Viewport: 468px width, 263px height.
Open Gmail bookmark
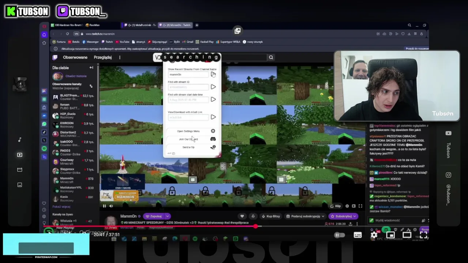tap(188, 42)
